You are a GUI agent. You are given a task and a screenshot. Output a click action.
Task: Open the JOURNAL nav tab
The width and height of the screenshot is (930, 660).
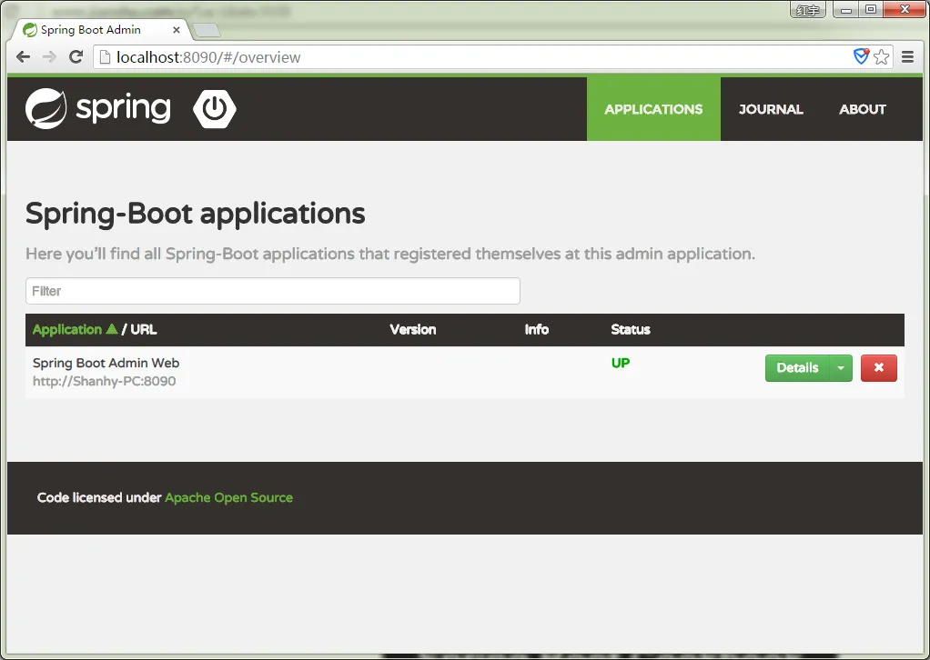click(771, 109)
